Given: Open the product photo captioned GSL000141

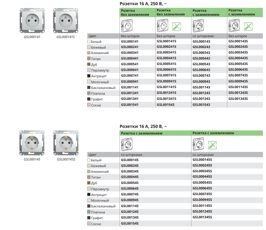Looking at the screenshot, I should click(32, 21).
